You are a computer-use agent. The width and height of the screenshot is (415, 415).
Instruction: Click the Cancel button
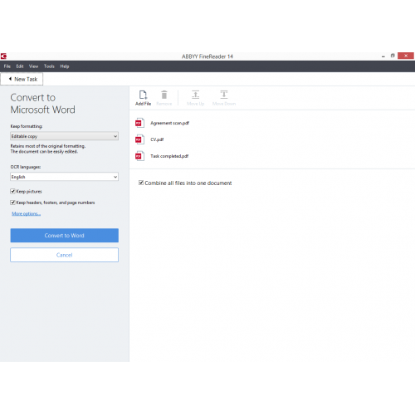(64, 255)
